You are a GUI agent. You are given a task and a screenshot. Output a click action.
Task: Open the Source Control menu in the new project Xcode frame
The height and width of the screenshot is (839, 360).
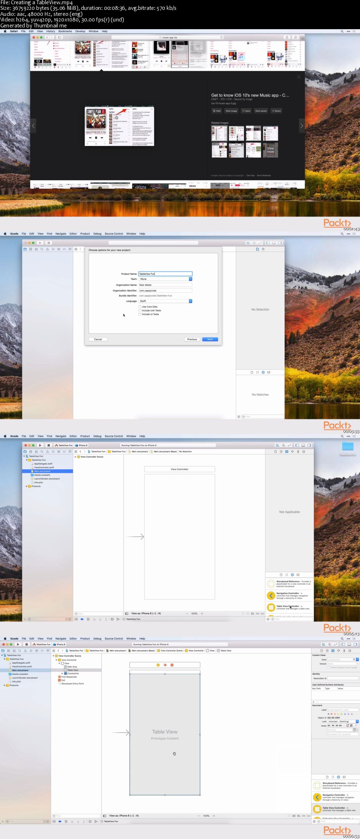(114, 234)
